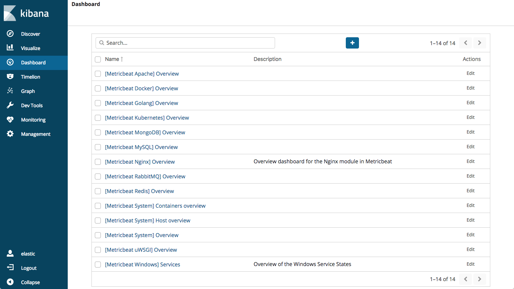Viewport: 514px width, 289px height.
Task: Open Management via gear icon
Action: pos(11,134)
